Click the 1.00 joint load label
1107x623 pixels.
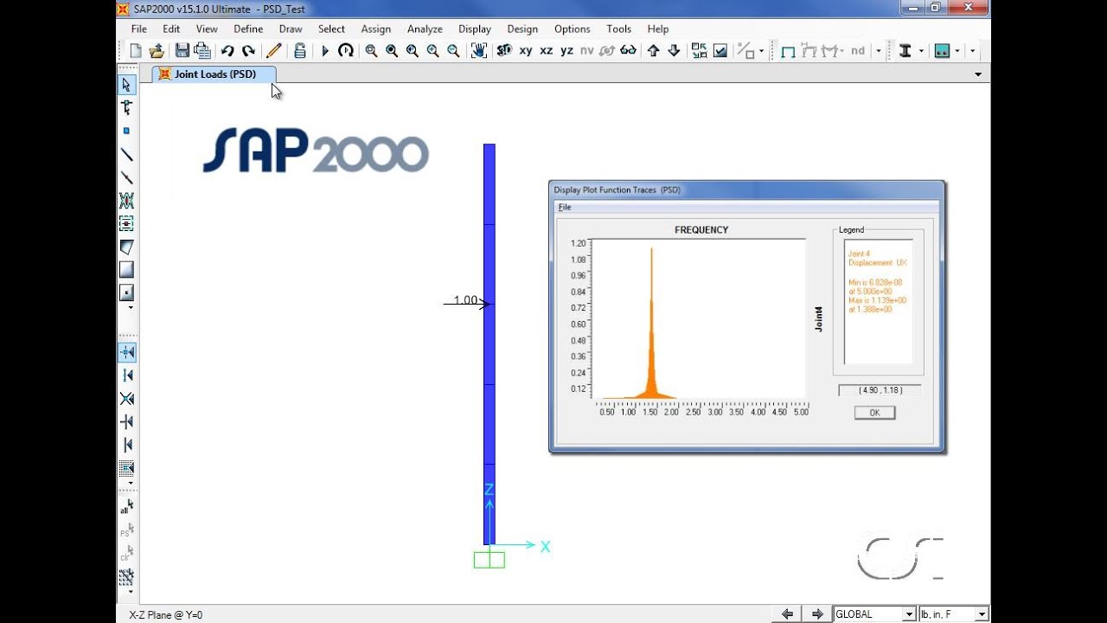(x=465, y=300)
